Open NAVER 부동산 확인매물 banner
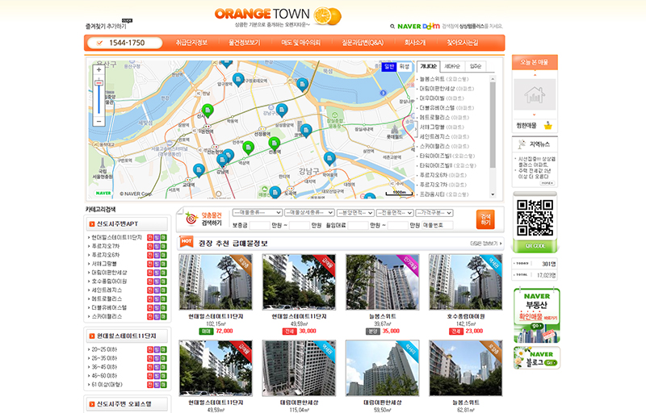The width and height of the screenshot is (646, 413). [x=537, y=316]
